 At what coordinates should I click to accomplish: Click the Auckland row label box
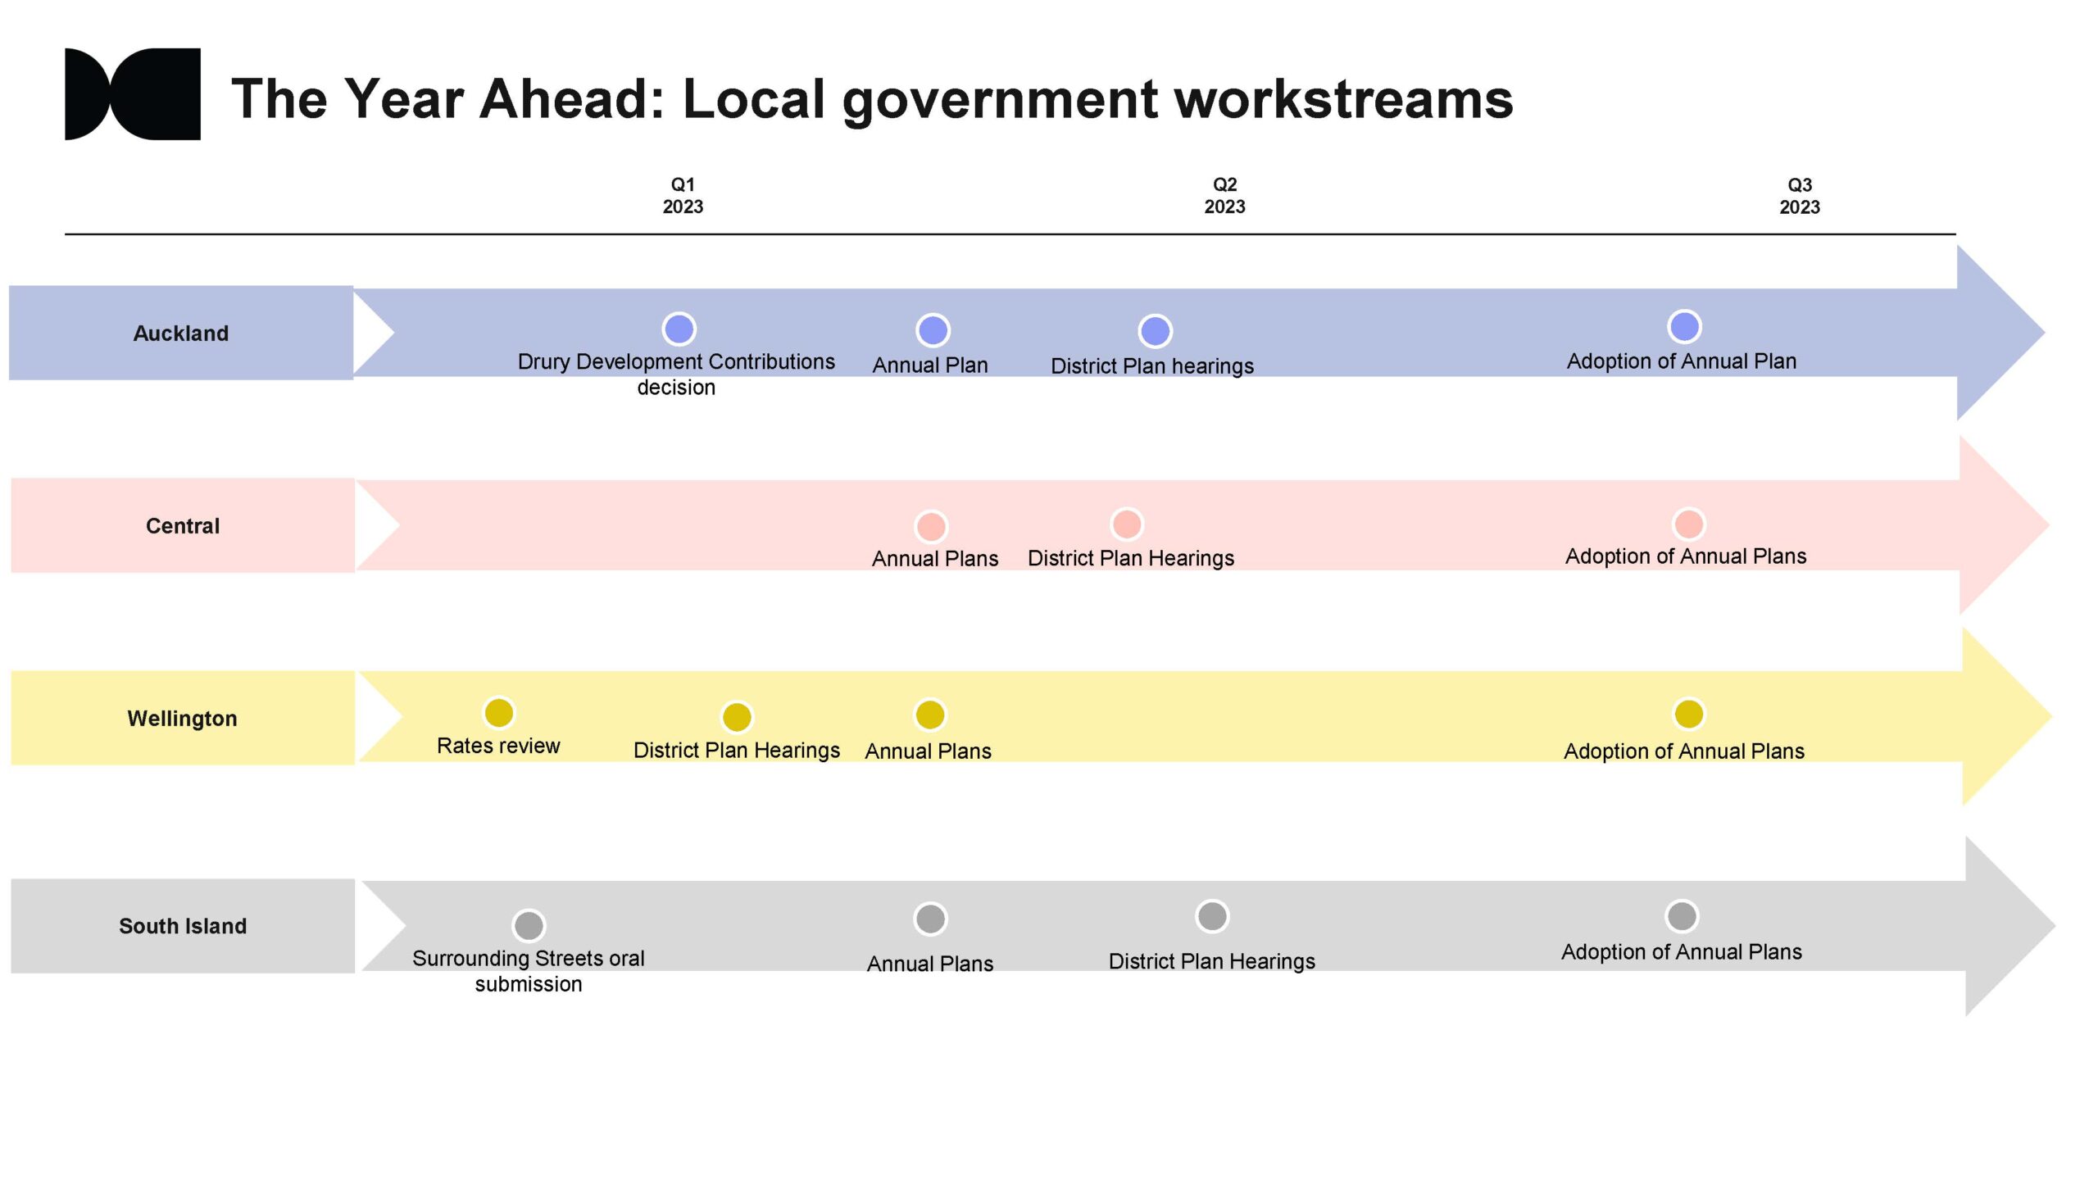coord(181,333)
